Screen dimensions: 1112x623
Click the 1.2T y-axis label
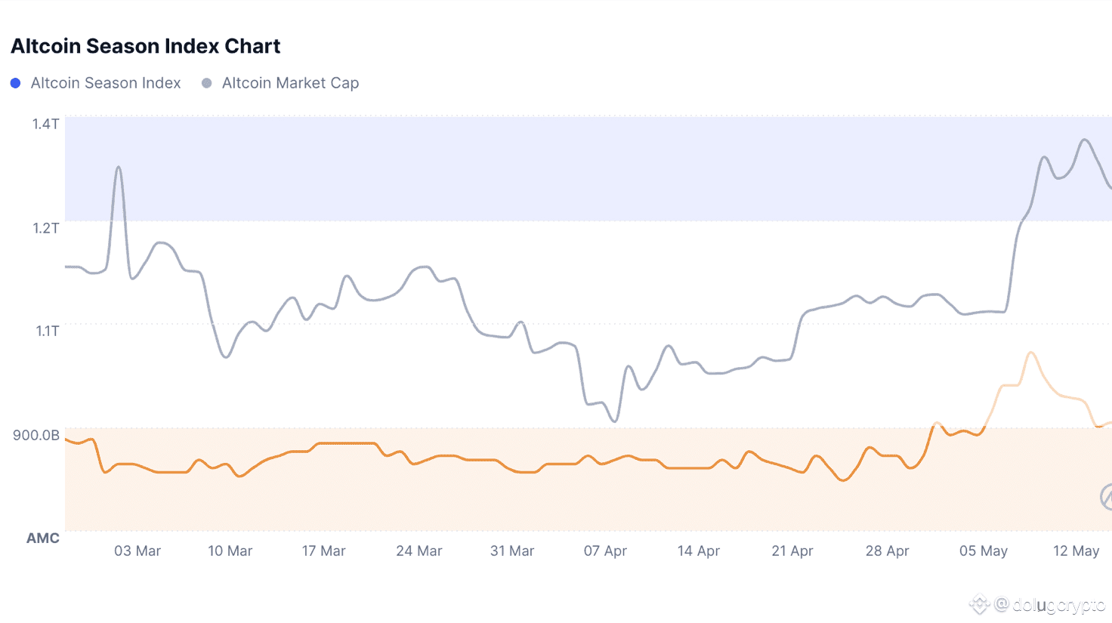click(45, 228)
